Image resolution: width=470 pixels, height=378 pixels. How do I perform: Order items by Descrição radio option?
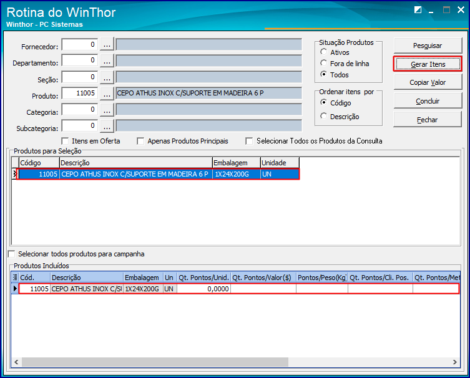coord(323,116)
